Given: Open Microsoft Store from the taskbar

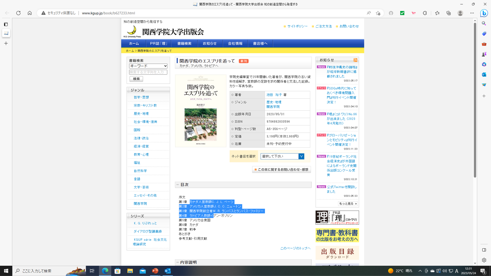Looking at the screenshot, I should point(117,271).
